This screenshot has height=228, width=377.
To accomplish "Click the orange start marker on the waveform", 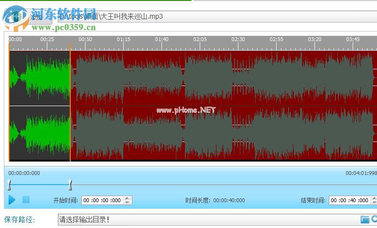I will point(9,102).
